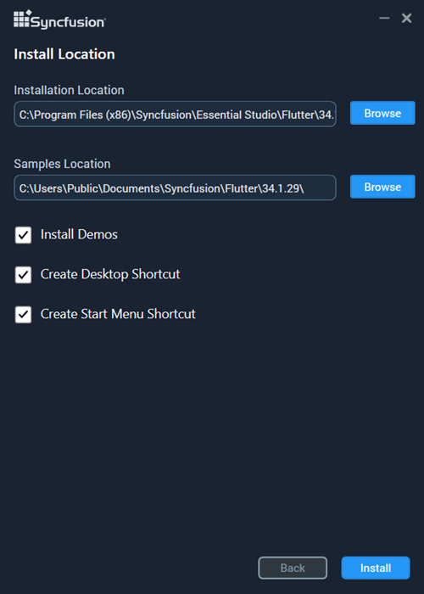Click the Install Demos label text
Screen dimensions: 424x594
coord(79,234)
